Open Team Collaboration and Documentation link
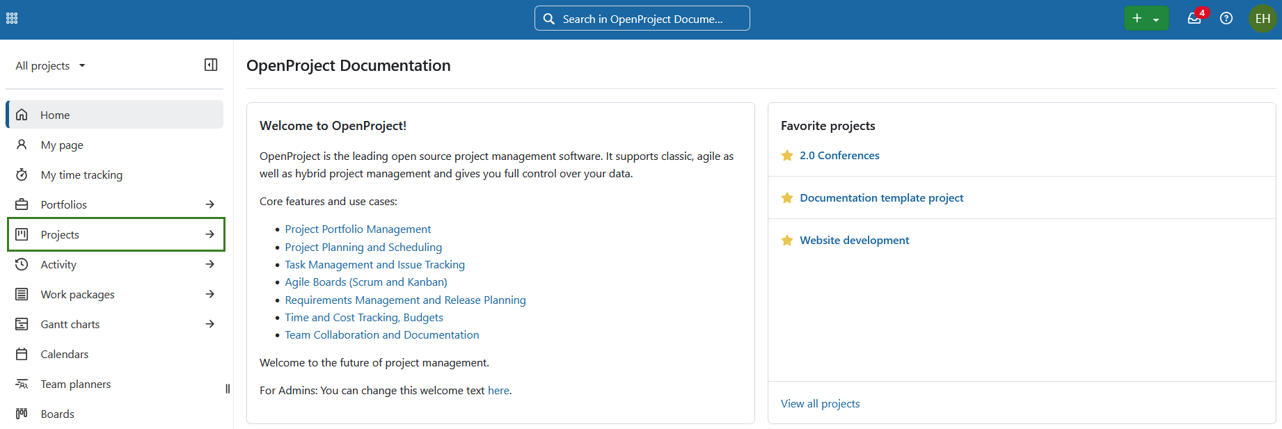 pyautogui.click(x=382, y=335)
